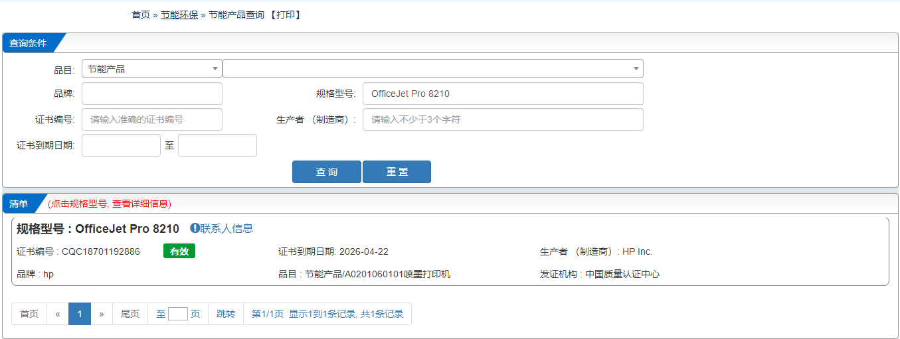
Task: Click the page number box between 至 and 页
Action: coord(178,314)
